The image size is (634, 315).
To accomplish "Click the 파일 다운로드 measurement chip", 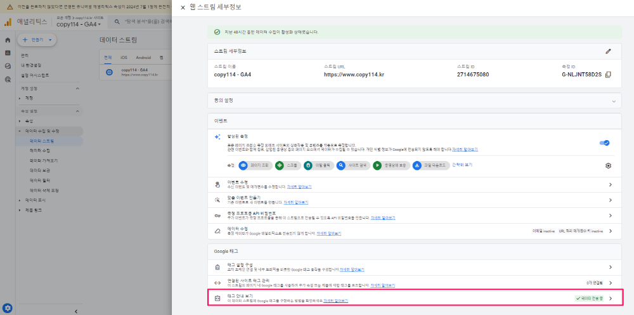I will pyautogui.click(x=431, y=165).
